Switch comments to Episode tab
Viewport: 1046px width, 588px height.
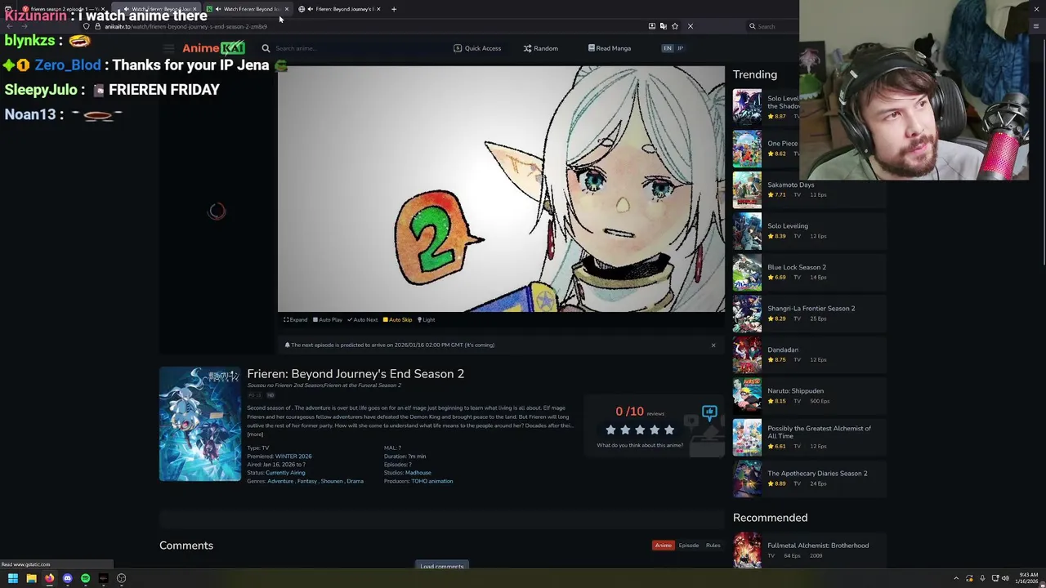point(688,546)
